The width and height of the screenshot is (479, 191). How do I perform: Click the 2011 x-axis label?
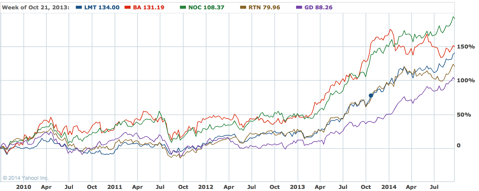click(x=115, y=187)
